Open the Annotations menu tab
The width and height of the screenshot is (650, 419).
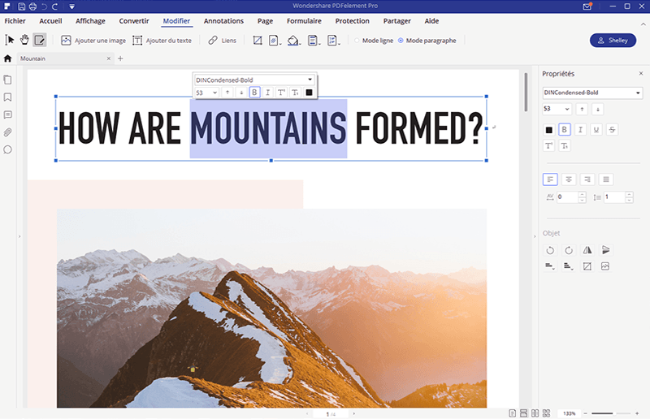click(x=223, y=19)
